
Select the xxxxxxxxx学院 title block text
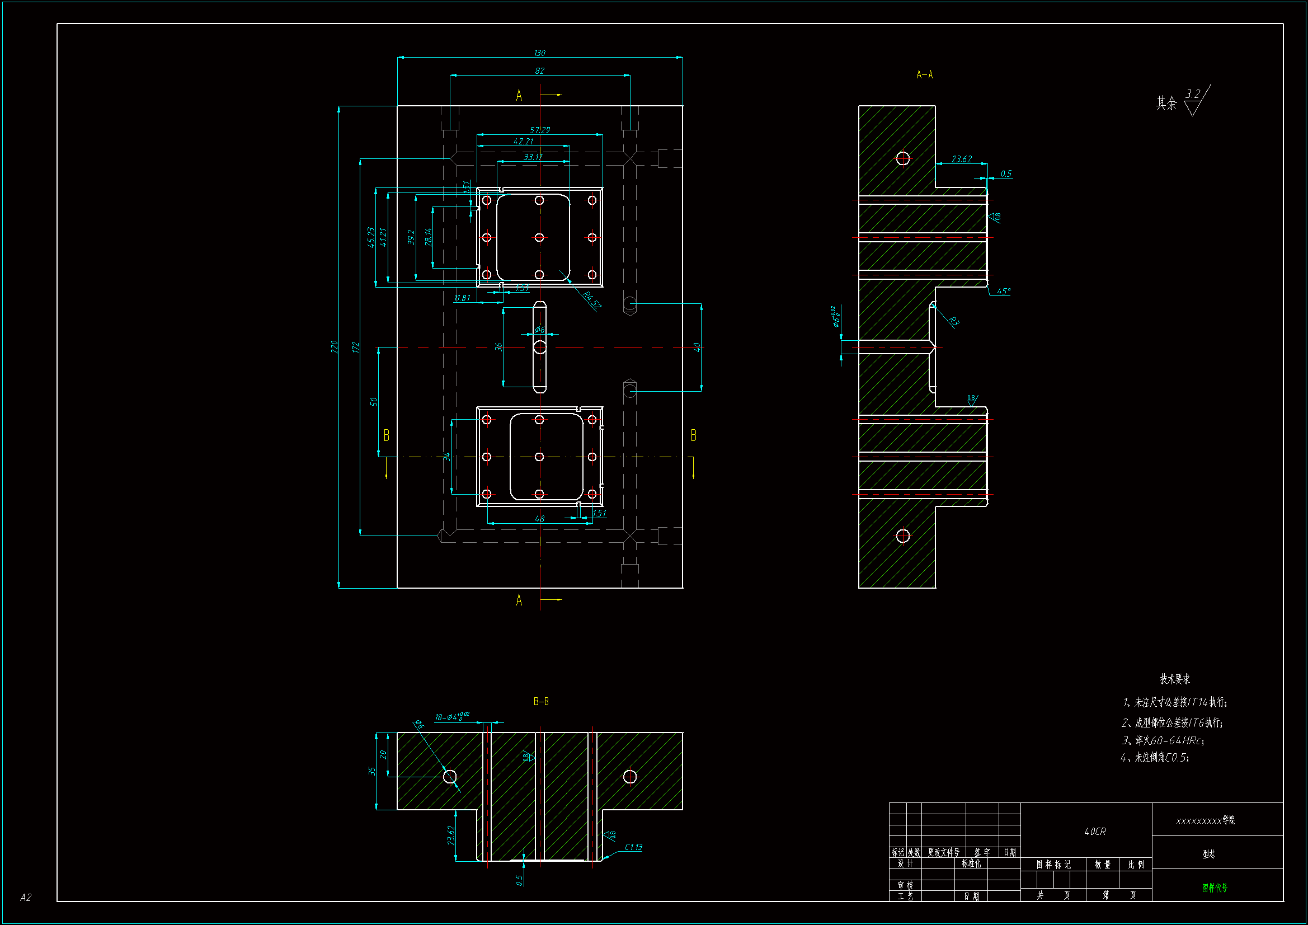coord(1205,820)
